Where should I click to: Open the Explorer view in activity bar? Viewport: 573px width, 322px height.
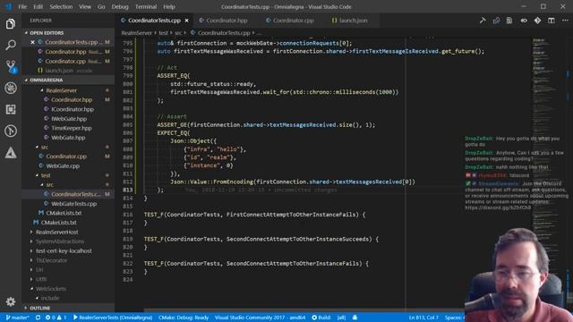pos(11,24)
